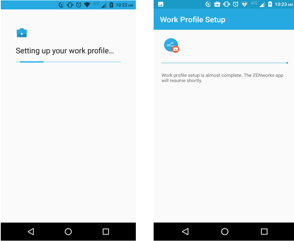Tap back button on left phone screen
The height and width of the screenshot is (241, 294).
tap(31, 232)
